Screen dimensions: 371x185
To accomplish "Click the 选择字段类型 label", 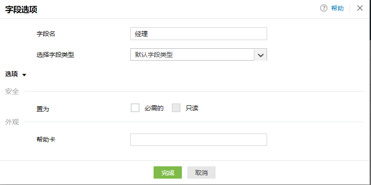I will 55,55.
